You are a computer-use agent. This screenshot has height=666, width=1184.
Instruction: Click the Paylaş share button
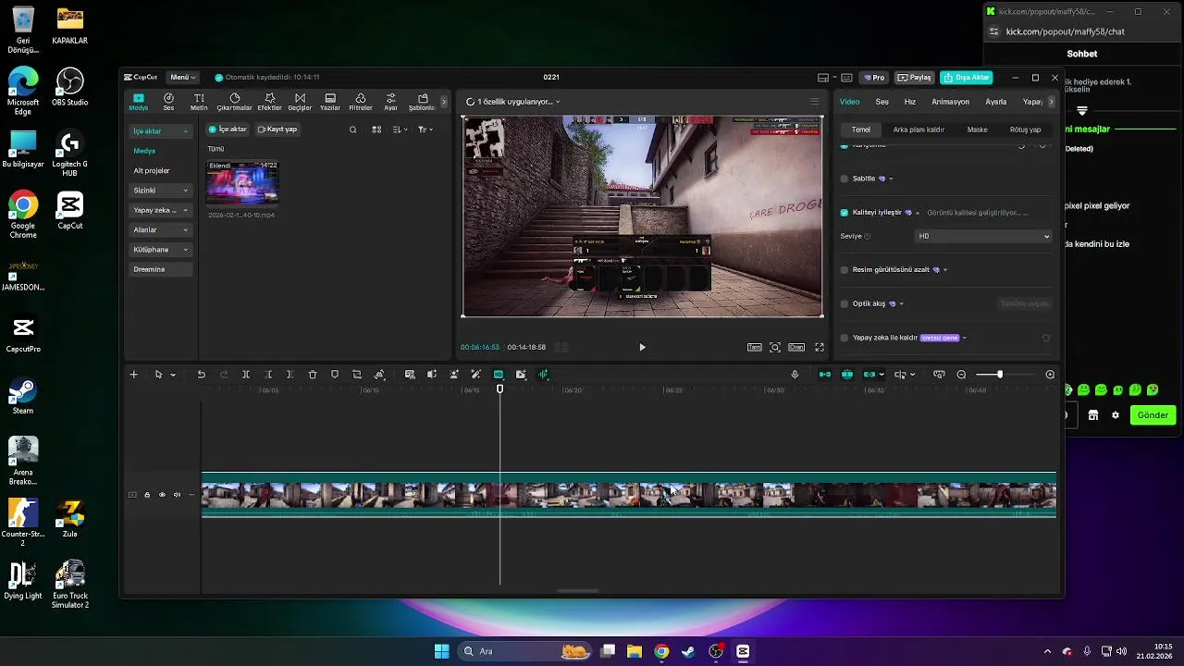(914, 78)
